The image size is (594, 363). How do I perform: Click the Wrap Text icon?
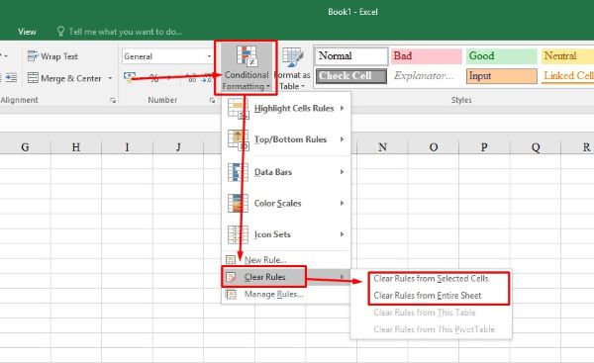coord(33,56)
